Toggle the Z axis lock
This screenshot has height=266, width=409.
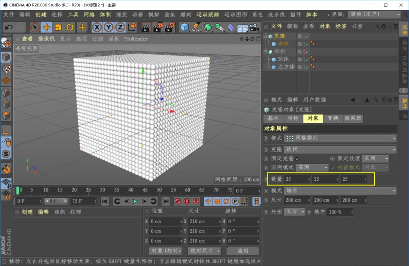click(x=120, y=27)
